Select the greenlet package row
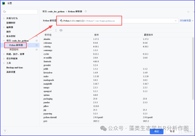 point(117,65)
